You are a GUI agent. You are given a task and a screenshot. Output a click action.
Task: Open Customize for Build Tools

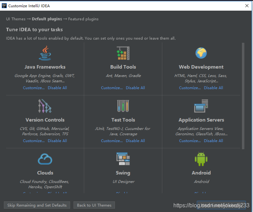pos(112,88)
